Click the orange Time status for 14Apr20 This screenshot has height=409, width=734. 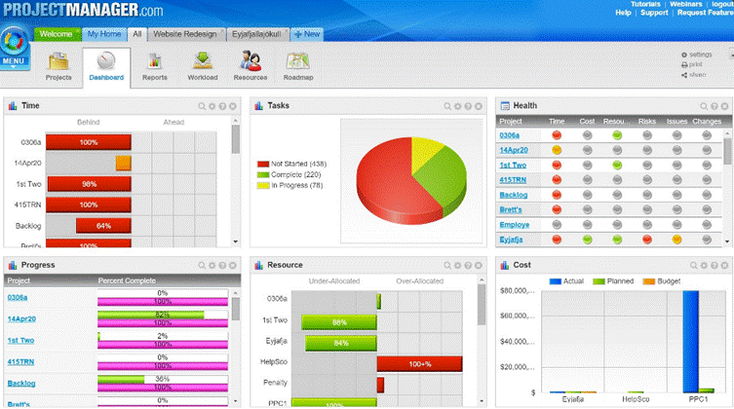(x=557, y=150)
